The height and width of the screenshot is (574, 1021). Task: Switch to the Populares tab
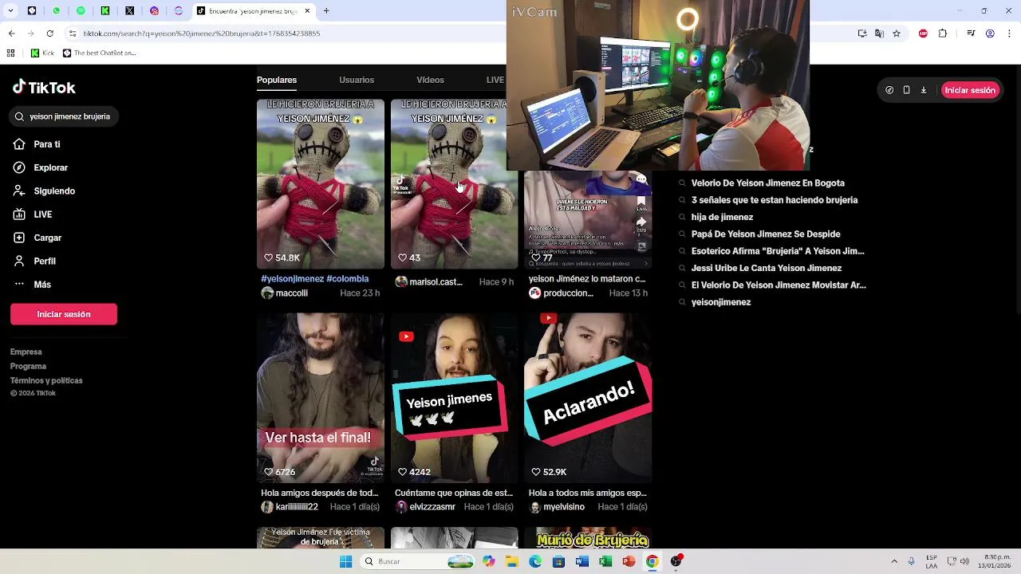coord(277,80)
